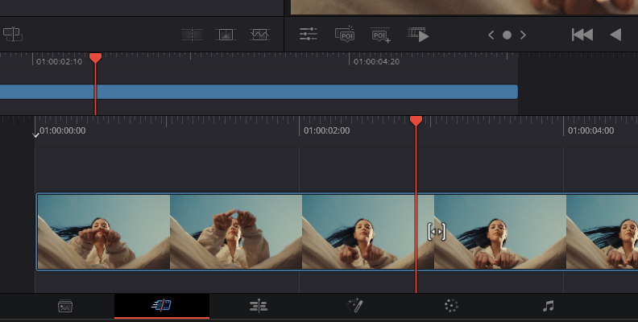The width and height of the screenshot is (638, 322).
Task: Go to previous marker arrow
Action: pyautogui.click(x=491, y=35)
